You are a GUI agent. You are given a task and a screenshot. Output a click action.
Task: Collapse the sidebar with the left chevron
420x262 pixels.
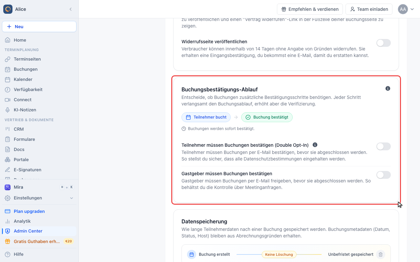[71, 9]
